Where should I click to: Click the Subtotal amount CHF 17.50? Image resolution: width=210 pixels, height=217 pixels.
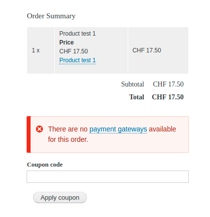tap(168, 84)
